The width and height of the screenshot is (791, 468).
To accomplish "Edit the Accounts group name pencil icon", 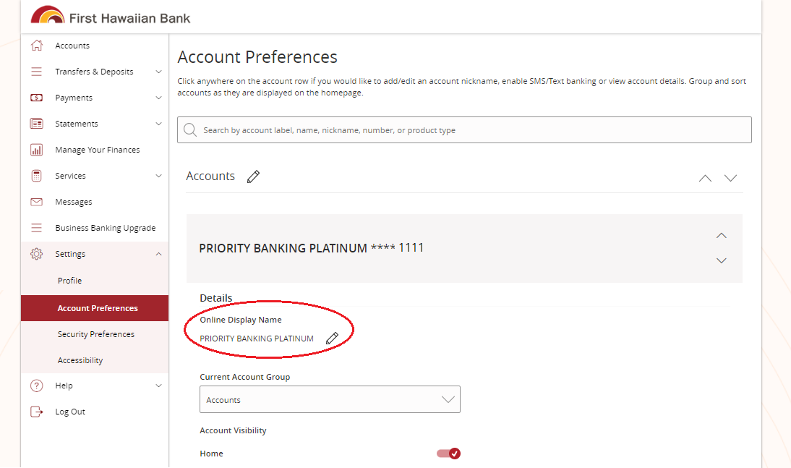I will click(x=253, y=176).
